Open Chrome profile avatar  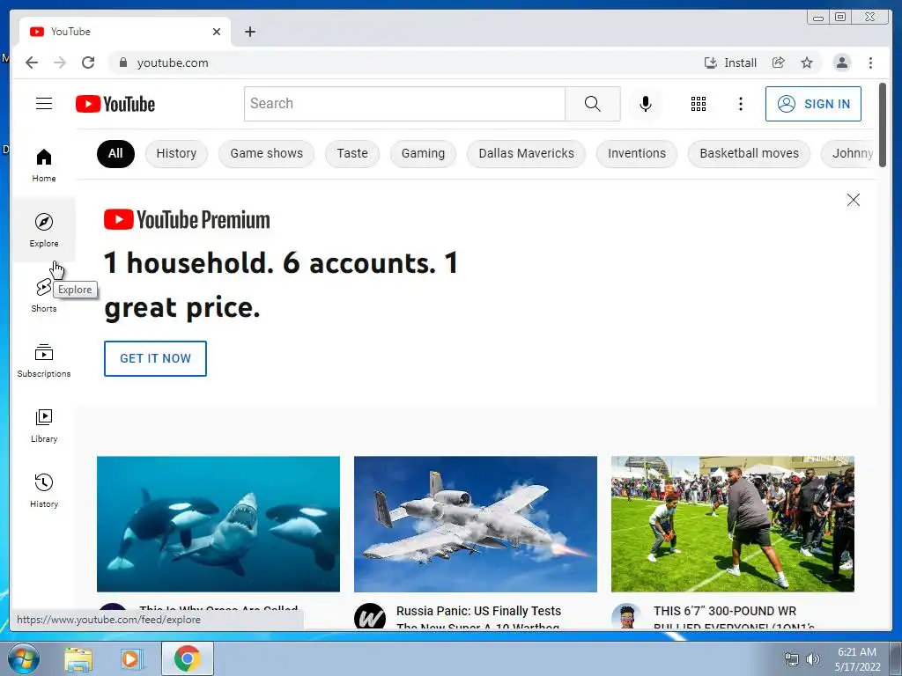[841, 62]
